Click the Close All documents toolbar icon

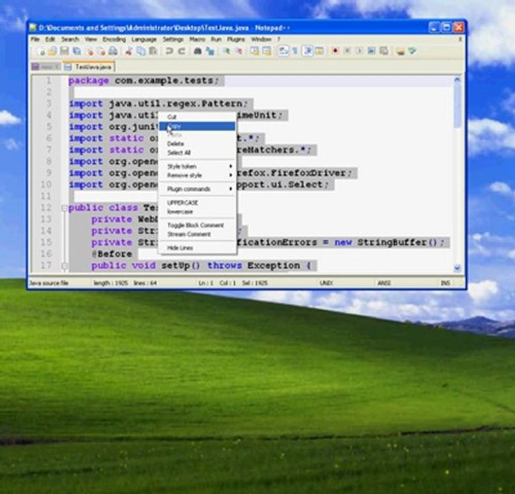pyautogui.click(x=102, y=51)
